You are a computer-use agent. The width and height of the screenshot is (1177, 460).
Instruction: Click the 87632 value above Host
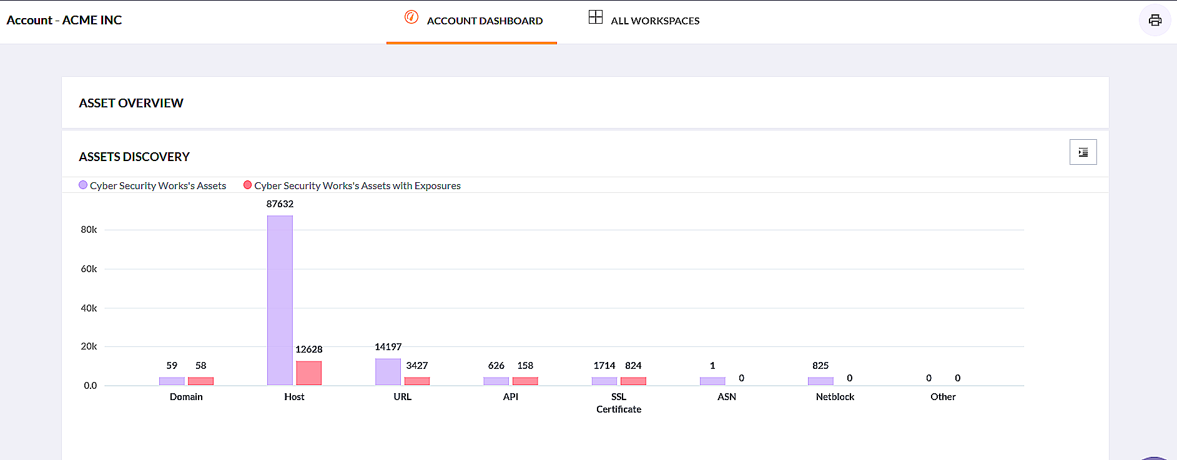click(280, 204)
